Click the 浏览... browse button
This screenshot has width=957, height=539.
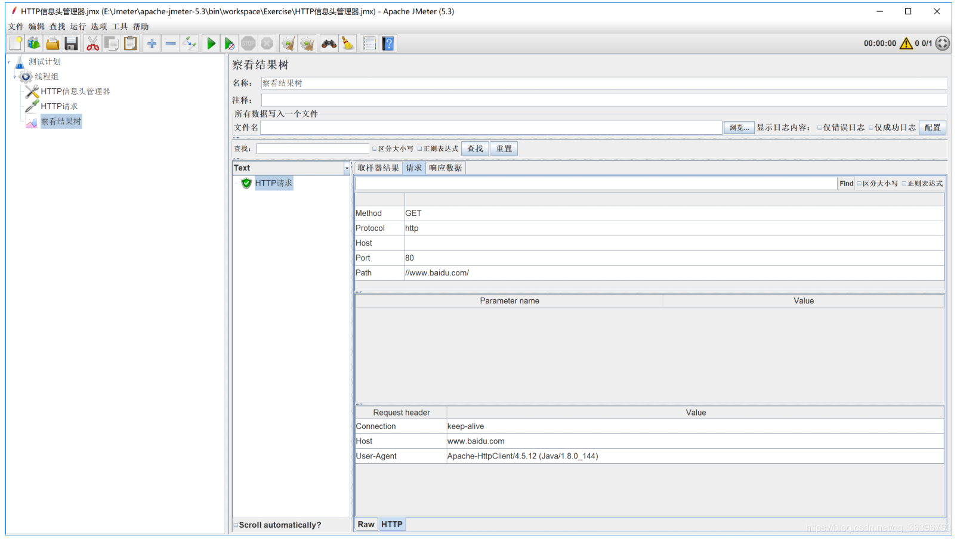[x=739, y=128]
